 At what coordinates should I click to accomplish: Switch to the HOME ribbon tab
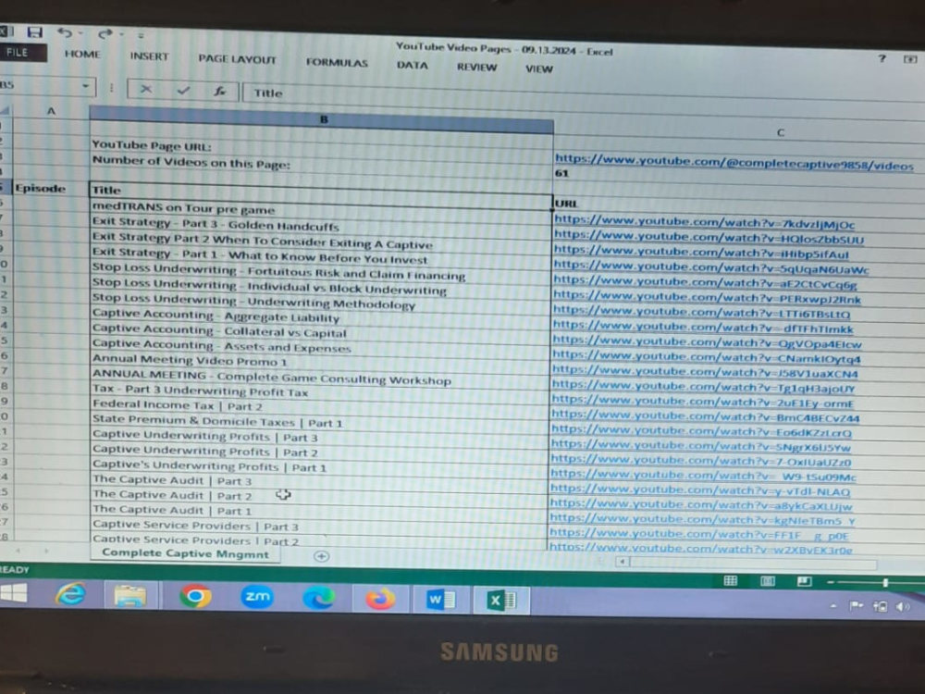82,55
